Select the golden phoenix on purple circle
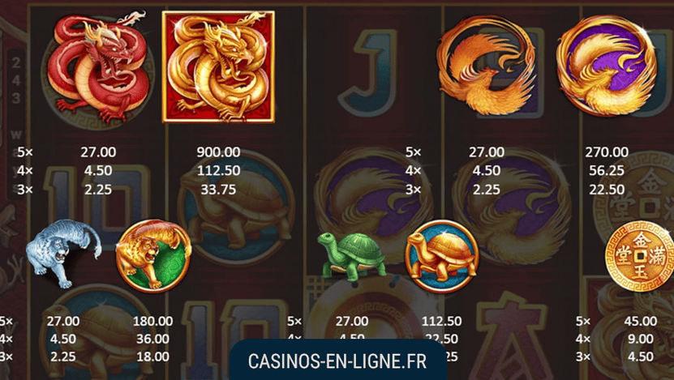The height and width of the screenshot is (380, 674). pyautogui.click(x=607, y=66)
